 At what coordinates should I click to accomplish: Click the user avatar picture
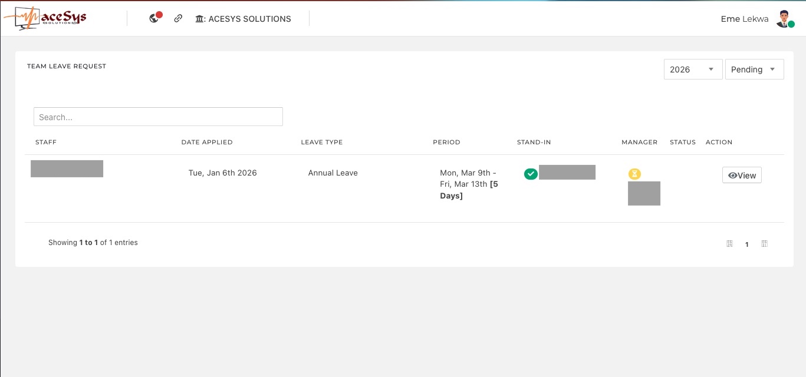[784, 19]
